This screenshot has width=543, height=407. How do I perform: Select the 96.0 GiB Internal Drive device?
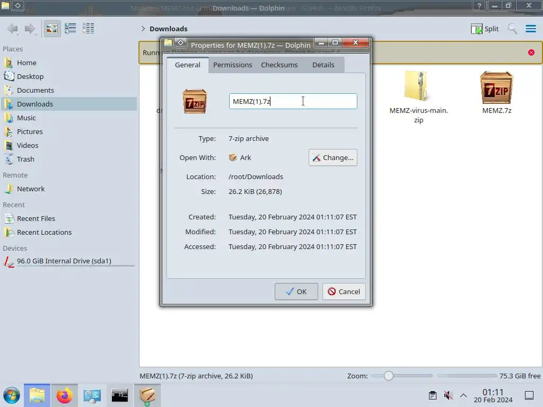click(x=69, y=262)
